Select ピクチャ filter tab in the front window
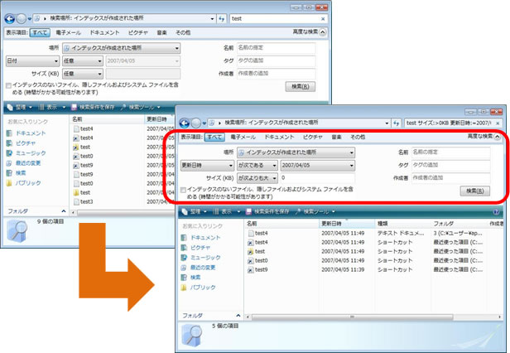This screenshot has width=510, height=353. pos(312,137)
